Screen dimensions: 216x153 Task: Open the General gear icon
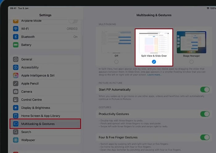16,59
